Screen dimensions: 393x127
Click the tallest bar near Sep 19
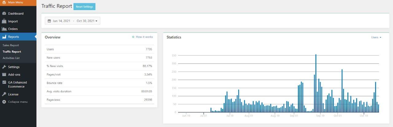point(316,83)
